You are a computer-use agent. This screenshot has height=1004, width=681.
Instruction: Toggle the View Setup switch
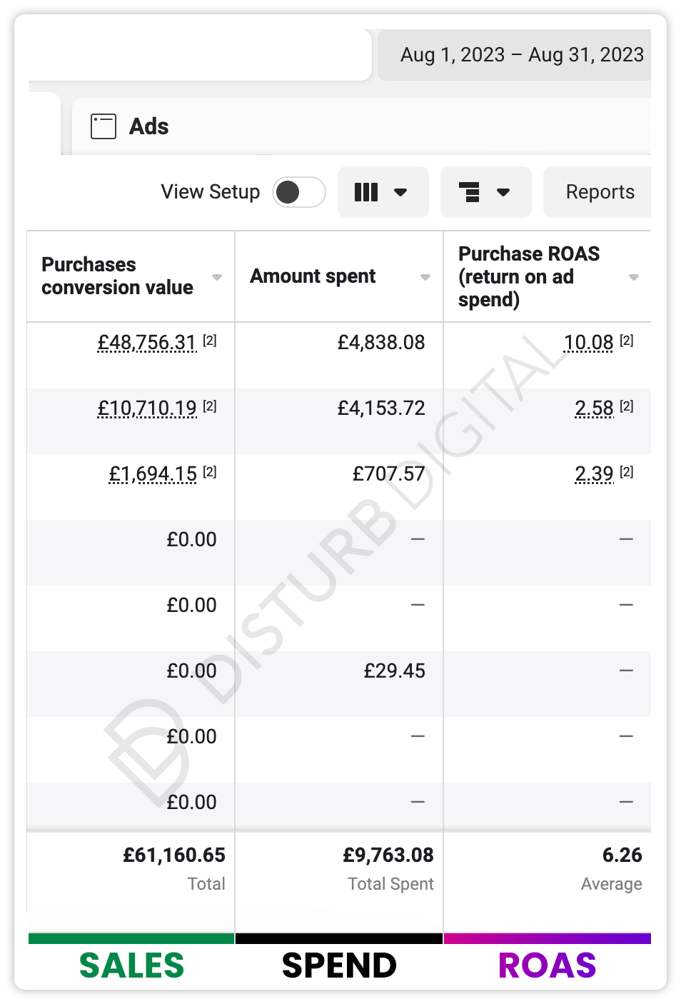pyautogui.click(x=299, y=192)
